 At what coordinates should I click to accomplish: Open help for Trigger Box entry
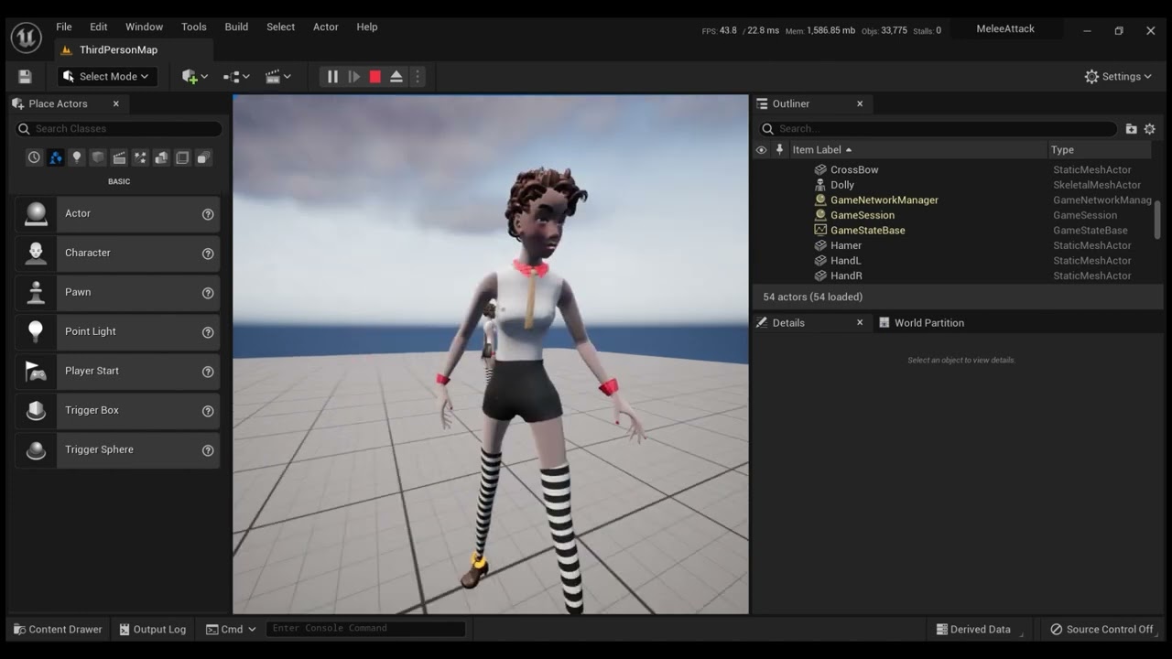pos(208,411)
